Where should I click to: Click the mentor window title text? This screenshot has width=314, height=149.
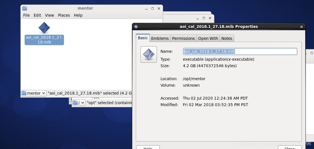[x=85, y=8]
